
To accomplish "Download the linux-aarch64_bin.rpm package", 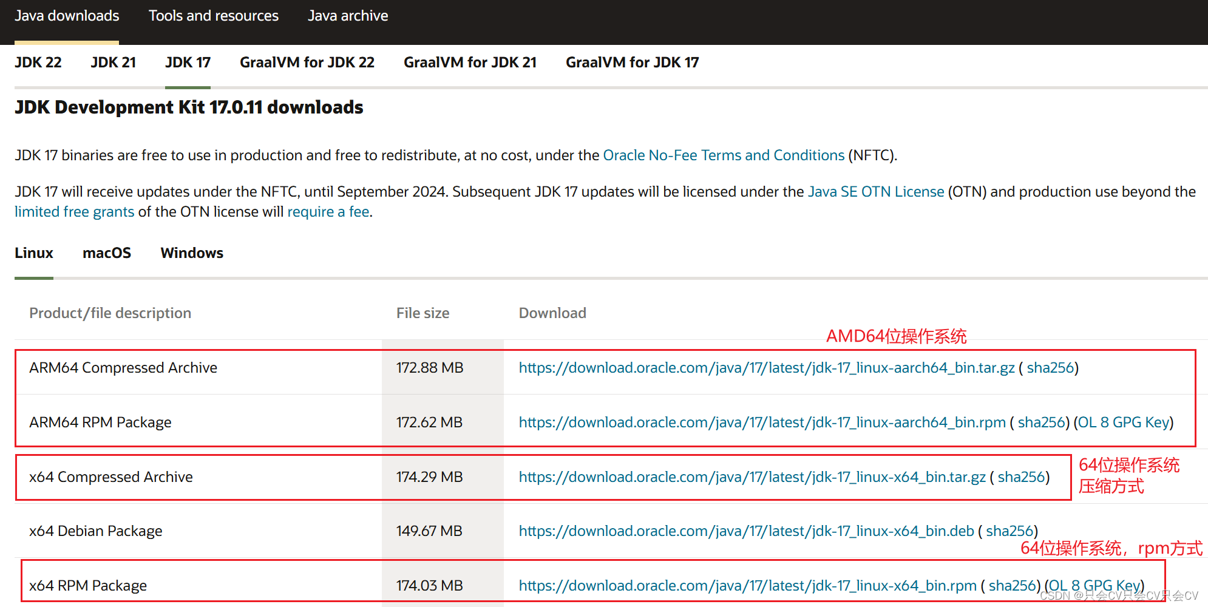I will [x=762, y=422].
